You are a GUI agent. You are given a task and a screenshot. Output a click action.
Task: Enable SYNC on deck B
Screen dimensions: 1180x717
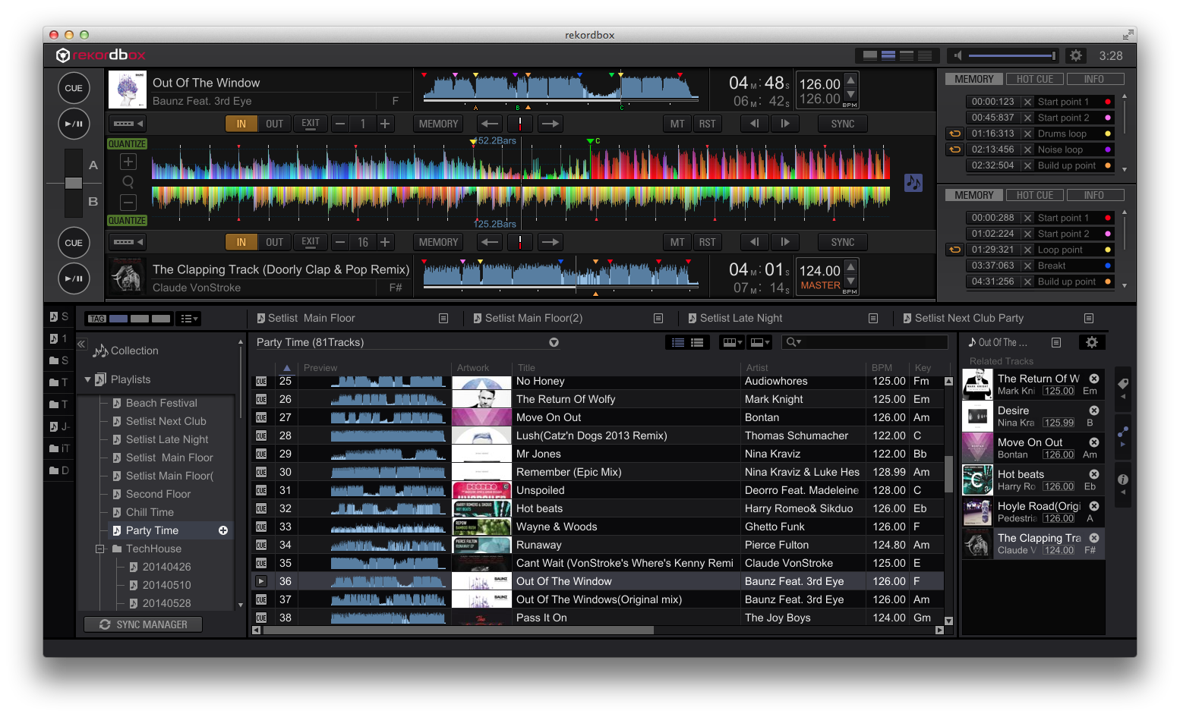pyautogui.click(x=842, y=242)
